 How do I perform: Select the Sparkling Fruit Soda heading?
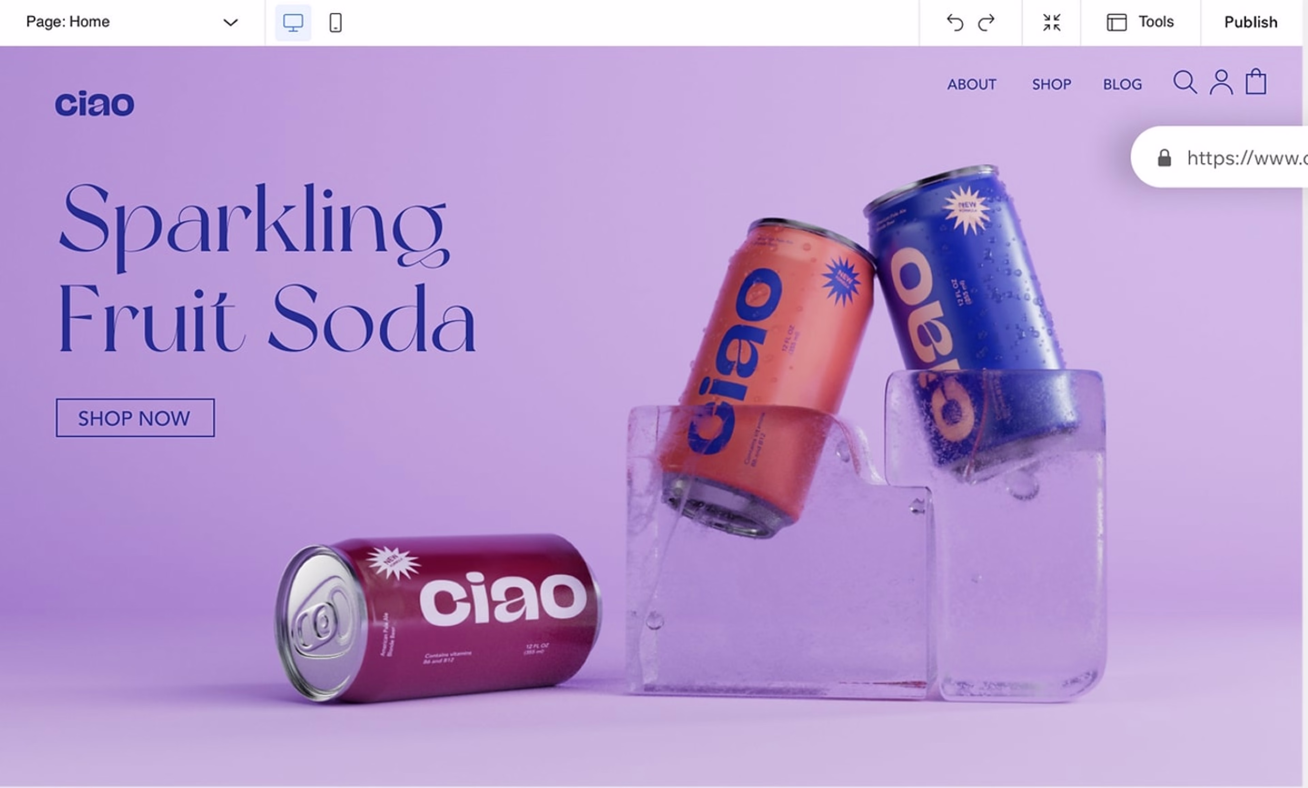267,268
